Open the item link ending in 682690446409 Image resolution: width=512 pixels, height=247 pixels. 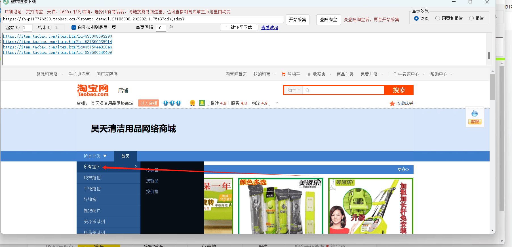click(x=58, y=52)
